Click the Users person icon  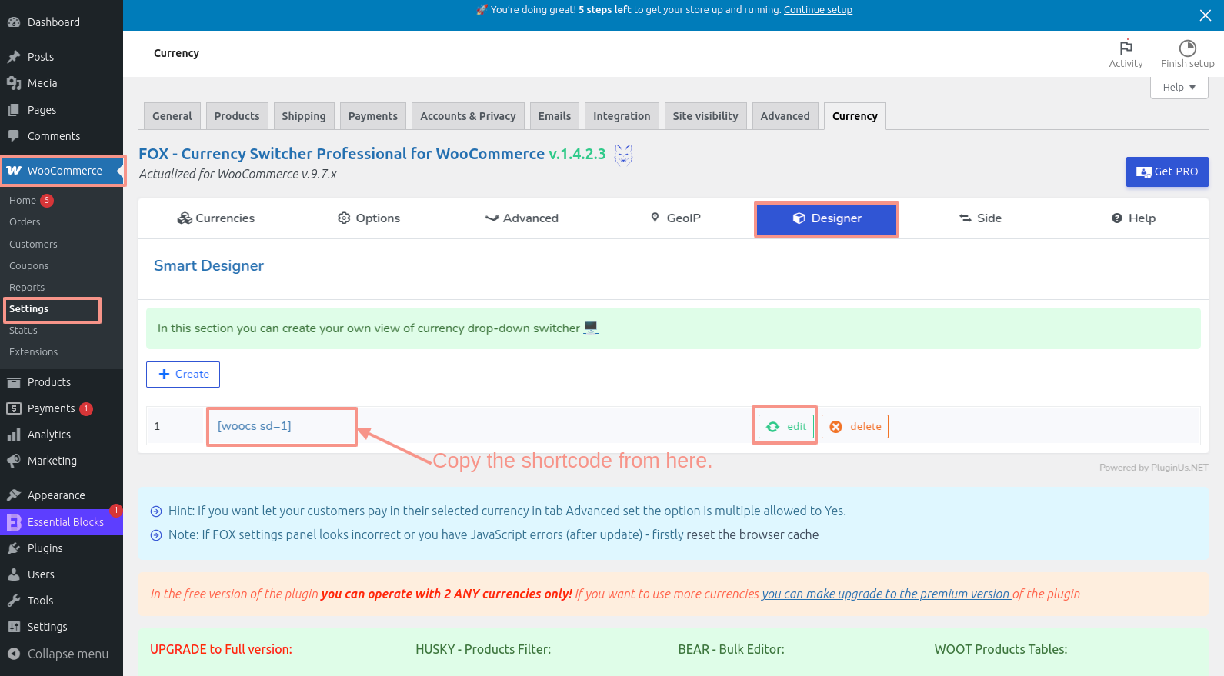pos(14,574)
